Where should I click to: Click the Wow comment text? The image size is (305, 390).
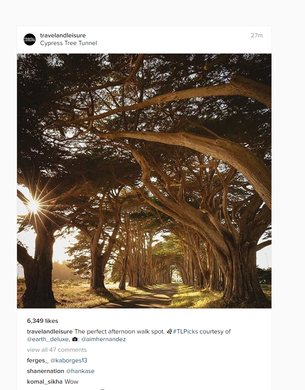71,382
